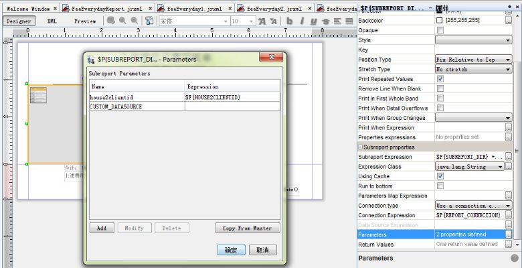This screenshot has height=268, width=522.
Task: Enable the Remove Line When Blank checkbox
Action: click(440, 88)
